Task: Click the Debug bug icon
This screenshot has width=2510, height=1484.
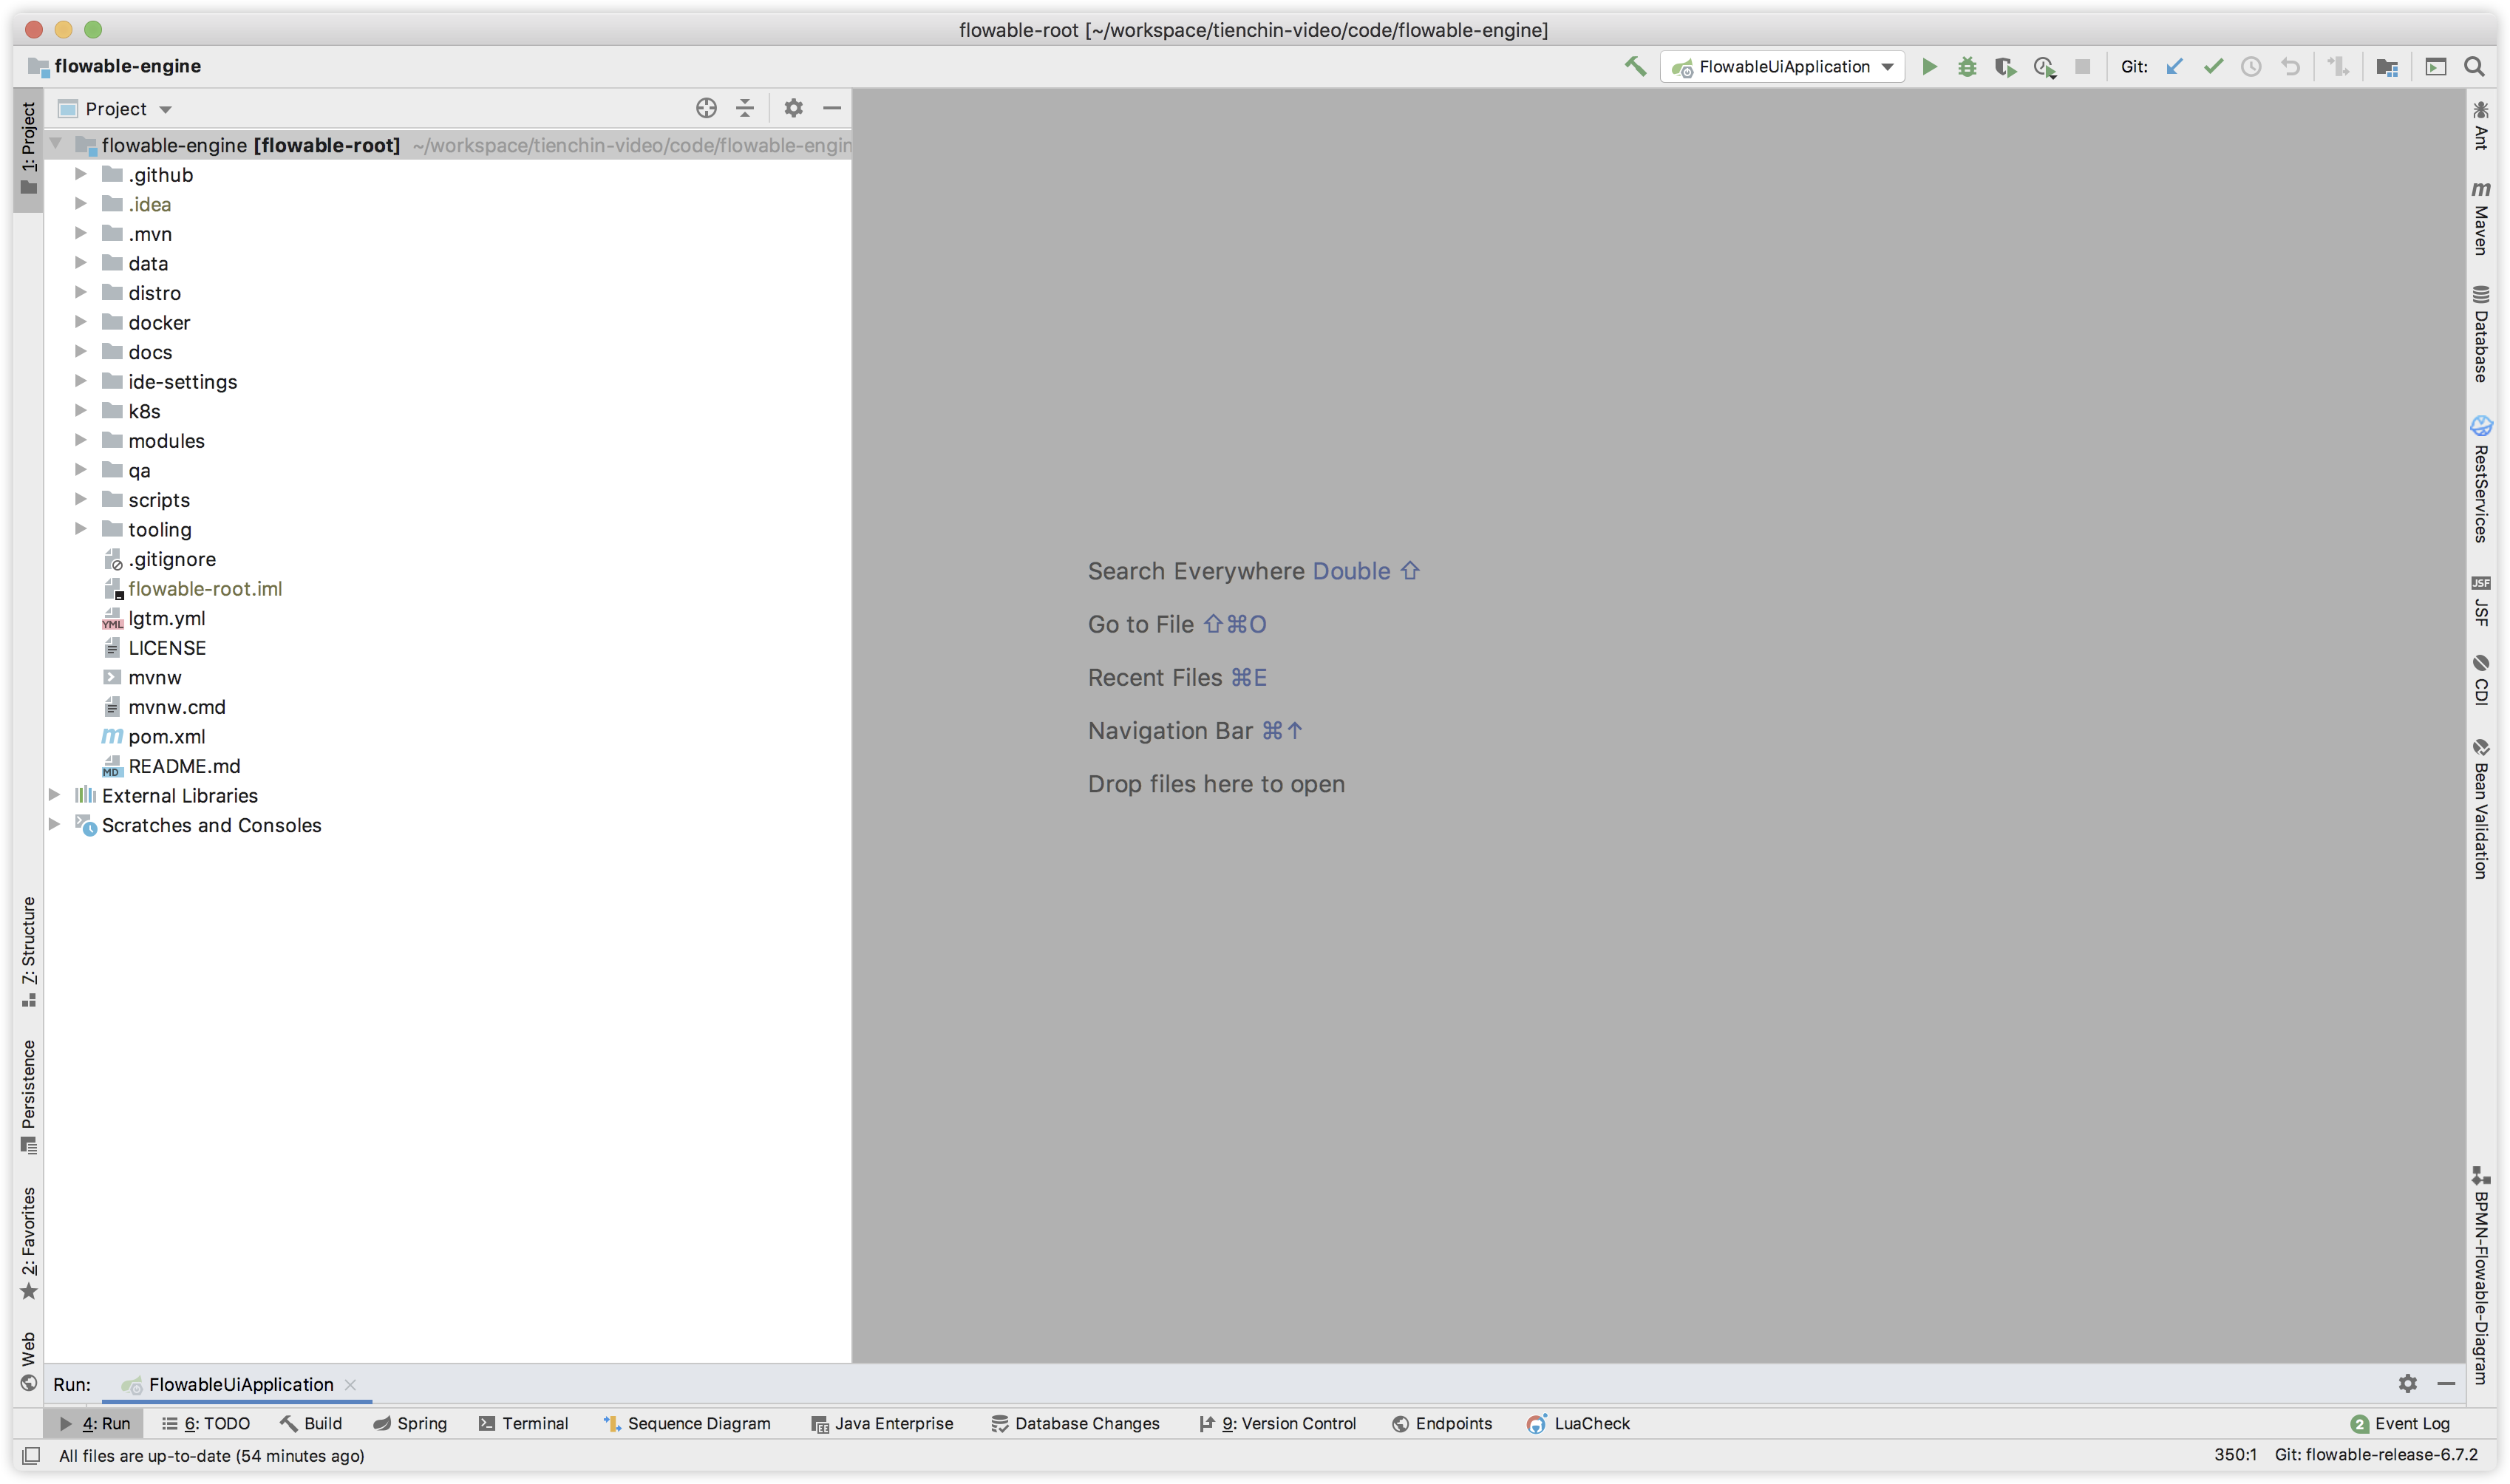Action: 1967,67
